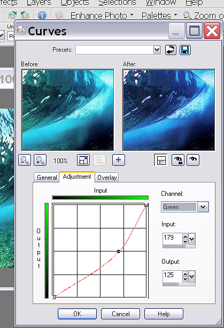The image size is (224, 328).
Task: Click into the Output 125 field
Action: pyautogui.click(x=172, y=276)
